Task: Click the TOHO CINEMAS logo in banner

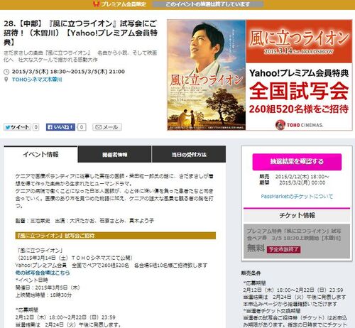Action: (x=299, y=125)
